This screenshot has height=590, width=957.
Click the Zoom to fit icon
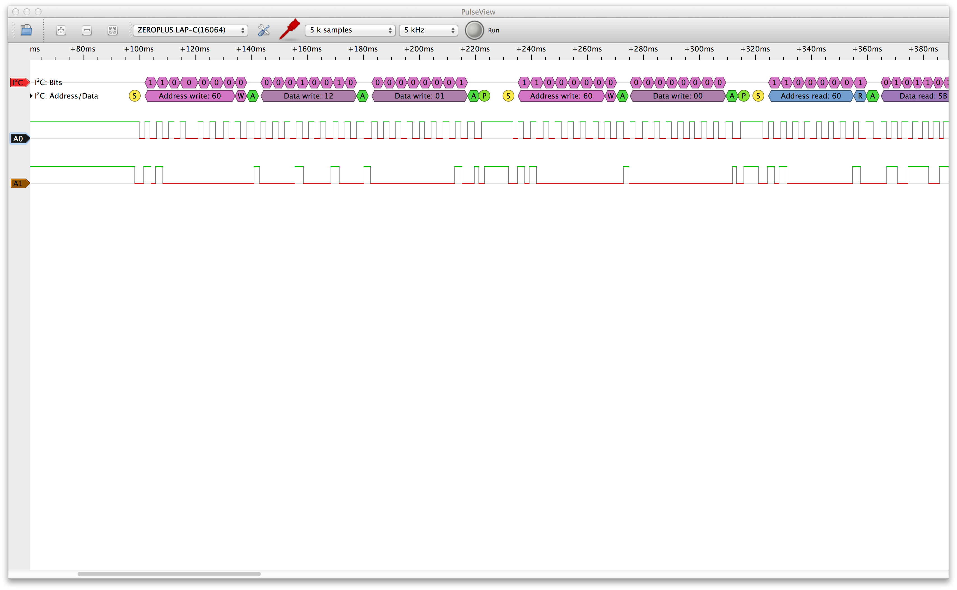113,30
